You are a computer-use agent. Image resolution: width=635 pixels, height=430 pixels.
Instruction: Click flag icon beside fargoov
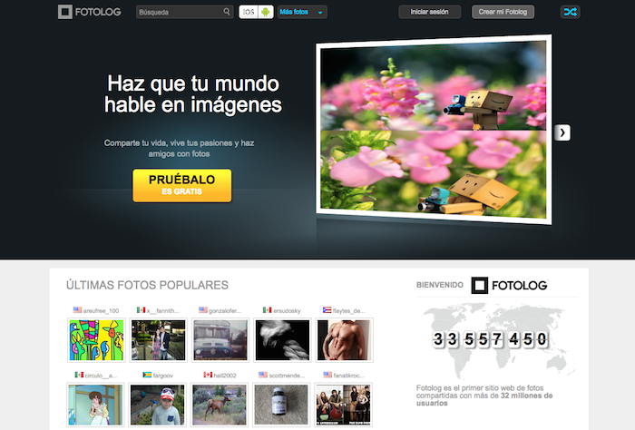pyautogui.click(x=147, y=375)
